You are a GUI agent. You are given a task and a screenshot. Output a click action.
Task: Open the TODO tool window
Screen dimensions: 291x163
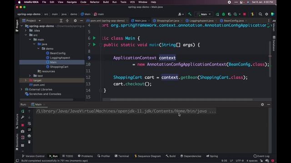(68, 156)
